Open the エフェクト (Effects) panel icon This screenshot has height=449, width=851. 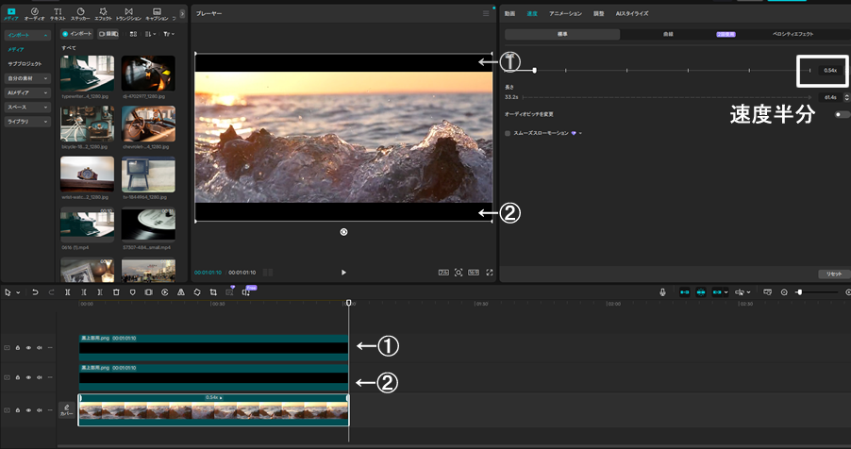tap(105, 13)
